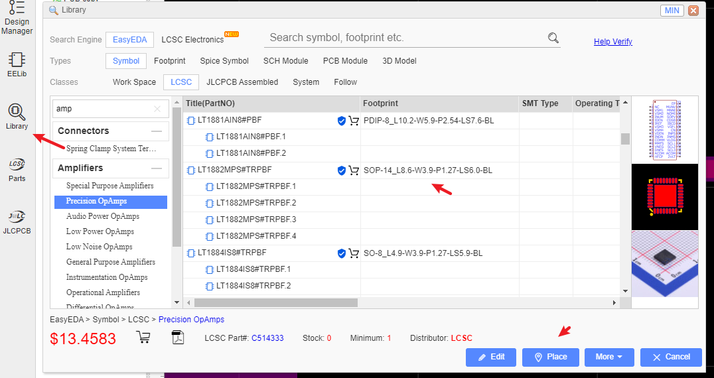Click the category list scroll-down arrow
The height and width of the screenshot is (378, 714).
tap(177, 302)
